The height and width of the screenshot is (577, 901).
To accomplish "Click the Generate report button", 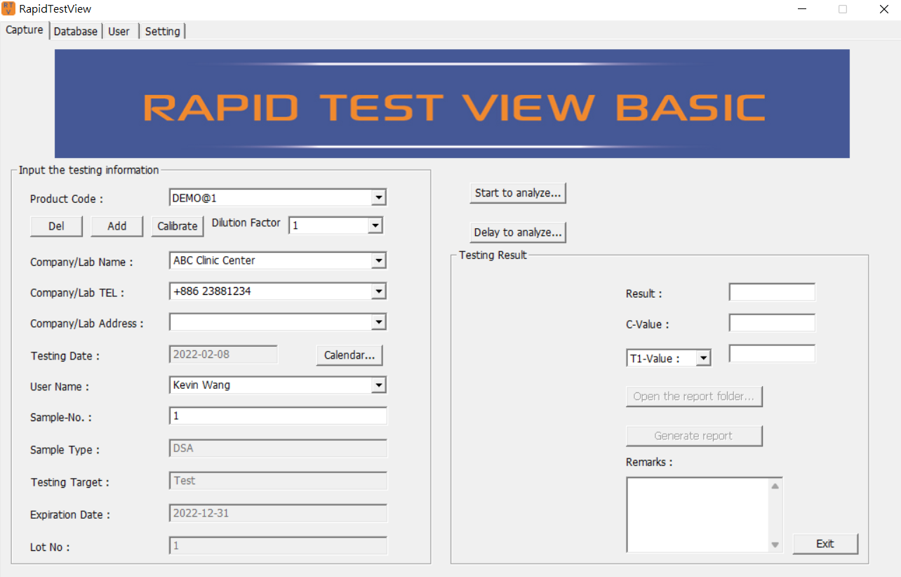I will 694,436.
